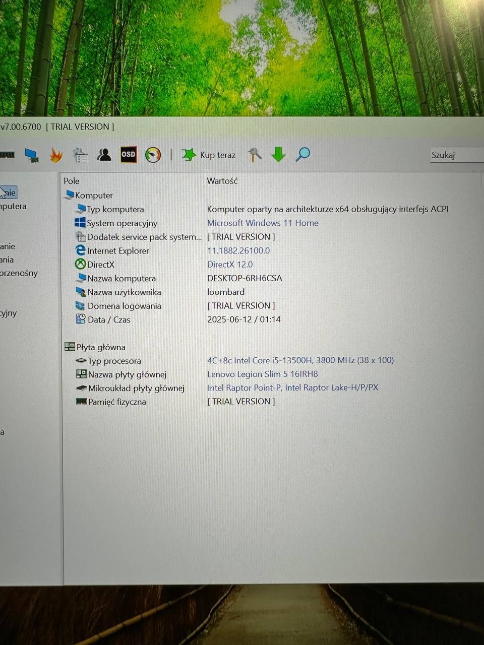Focus the Szukaj search field

click(x=456, y=155)
